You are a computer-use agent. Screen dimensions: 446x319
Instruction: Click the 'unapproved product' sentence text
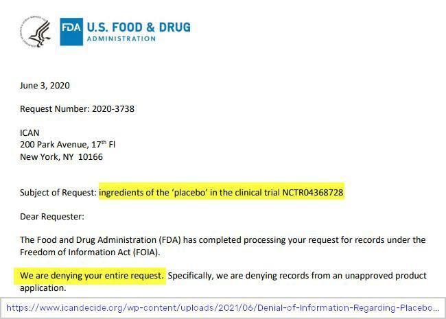pos(297,276)
